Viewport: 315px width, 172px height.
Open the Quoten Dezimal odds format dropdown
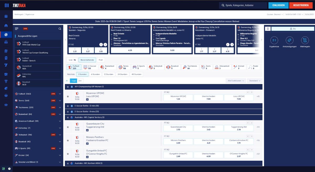point(275,14)
